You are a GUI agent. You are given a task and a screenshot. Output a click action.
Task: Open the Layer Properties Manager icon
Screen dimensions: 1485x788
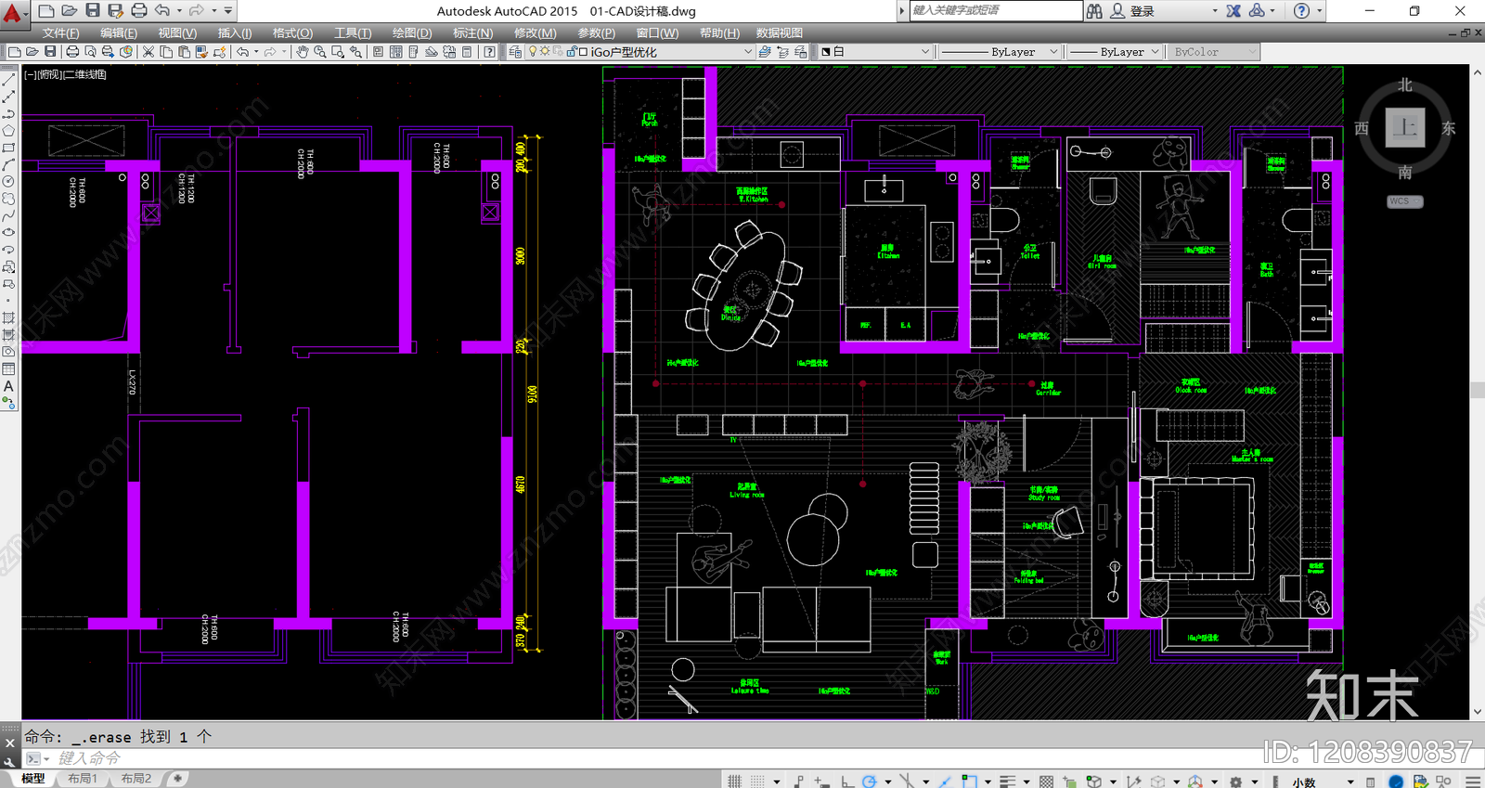click(x=515, y=52)
